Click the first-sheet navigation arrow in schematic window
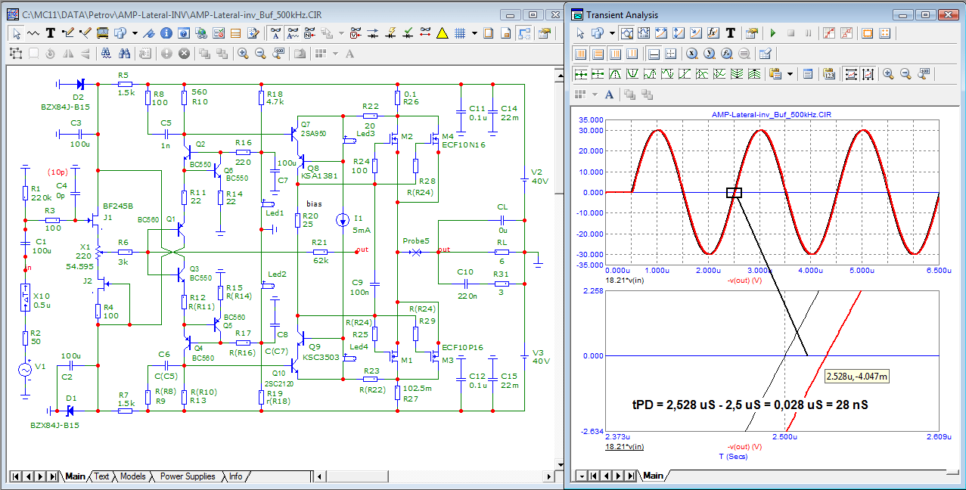 (15, 476)
